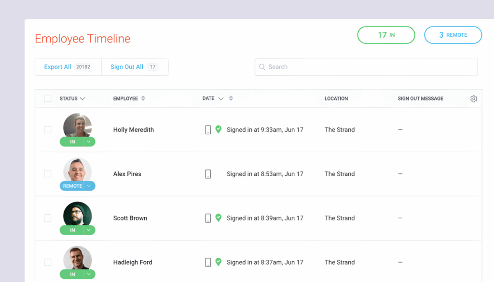Check the select-all checkbox in the table header
This screenshot has width=494, height=282.
[x=48, y=98]
